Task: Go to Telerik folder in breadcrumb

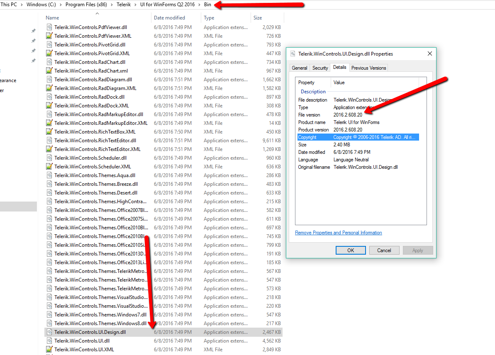Action: pos(124,5)
